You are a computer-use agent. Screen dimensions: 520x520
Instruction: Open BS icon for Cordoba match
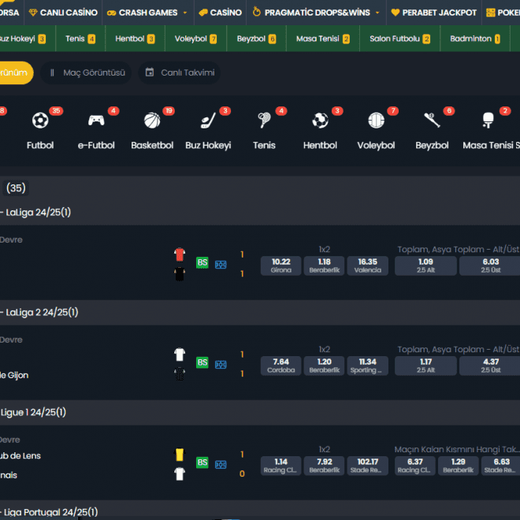[x=202, y=362]
